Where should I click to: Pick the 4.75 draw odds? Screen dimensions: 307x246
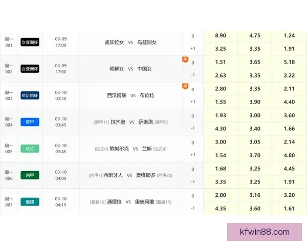[255, 36]
